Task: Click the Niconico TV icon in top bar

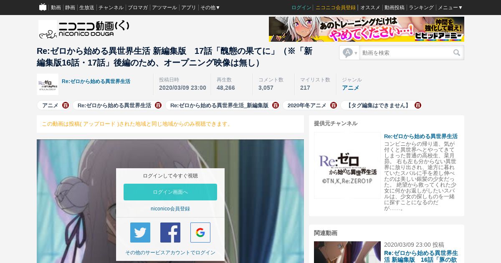Action: point(43,7)
